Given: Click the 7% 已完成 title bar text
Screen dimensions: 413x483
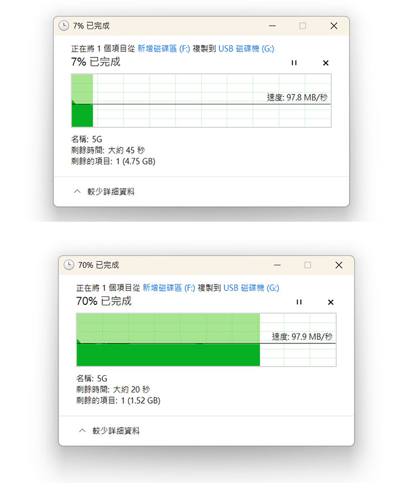Looking at the screenshot, I should (91, 25).
